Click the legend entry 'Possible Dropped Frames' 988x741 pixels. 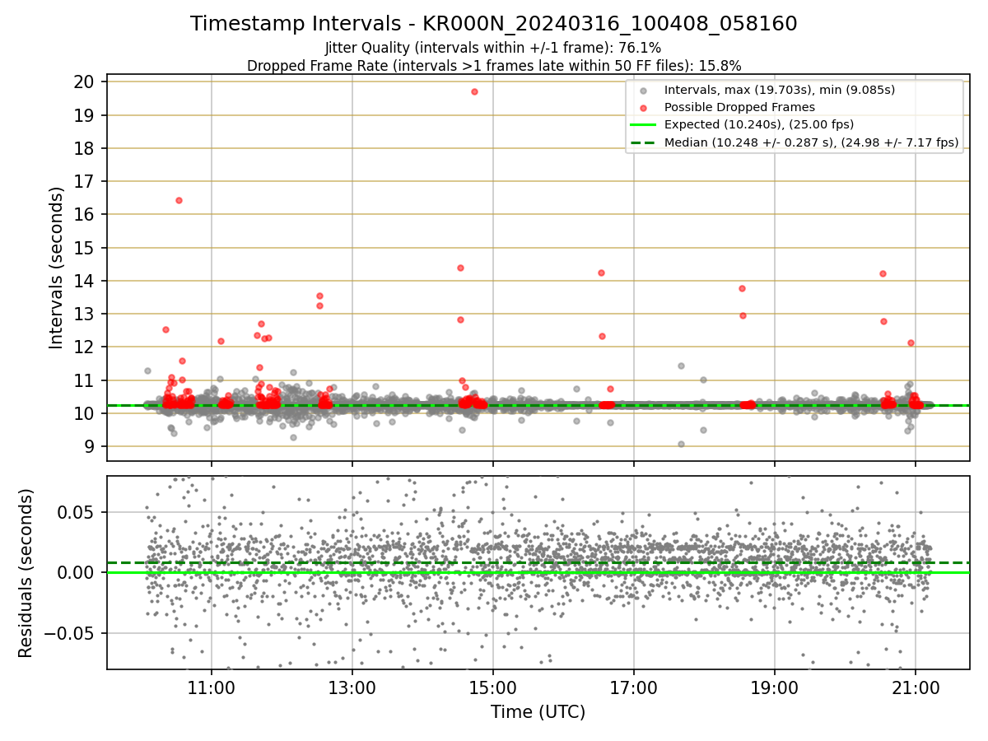tap(739, 107)
